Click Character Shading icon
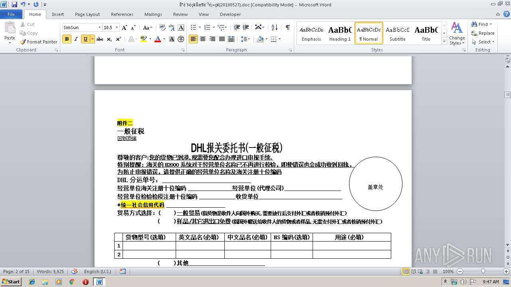 coord(172,39)
